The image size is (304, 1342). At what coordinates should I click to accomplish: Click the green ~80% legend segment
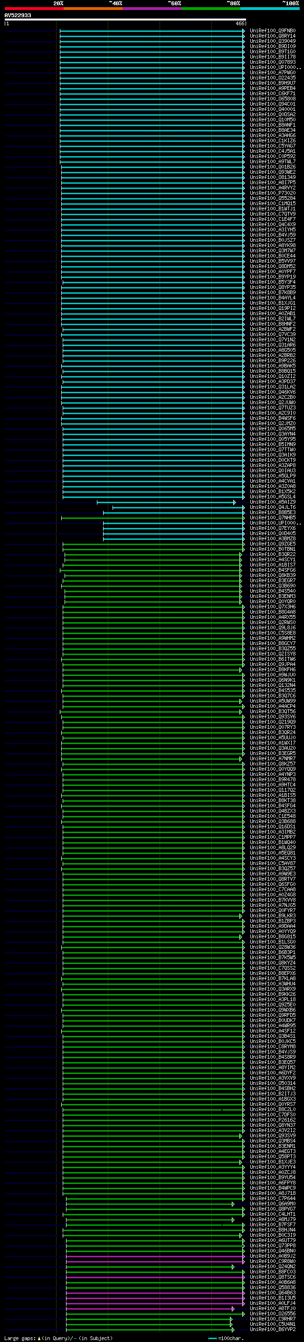point(211,9)
